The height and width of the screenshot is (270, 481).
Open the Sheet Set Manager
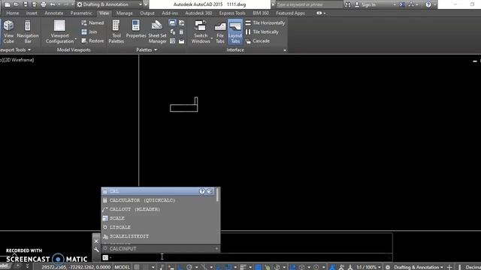pyautogui.click(x=157, y=31)
